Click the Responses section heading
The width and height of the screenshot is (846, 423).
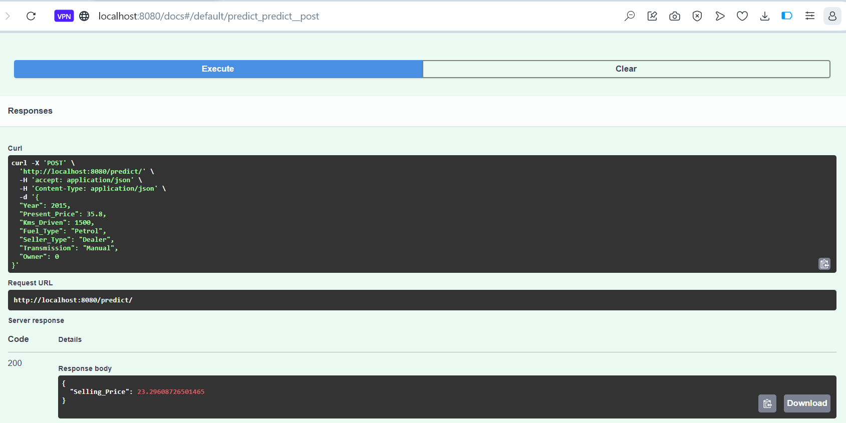tap(30, 111)
